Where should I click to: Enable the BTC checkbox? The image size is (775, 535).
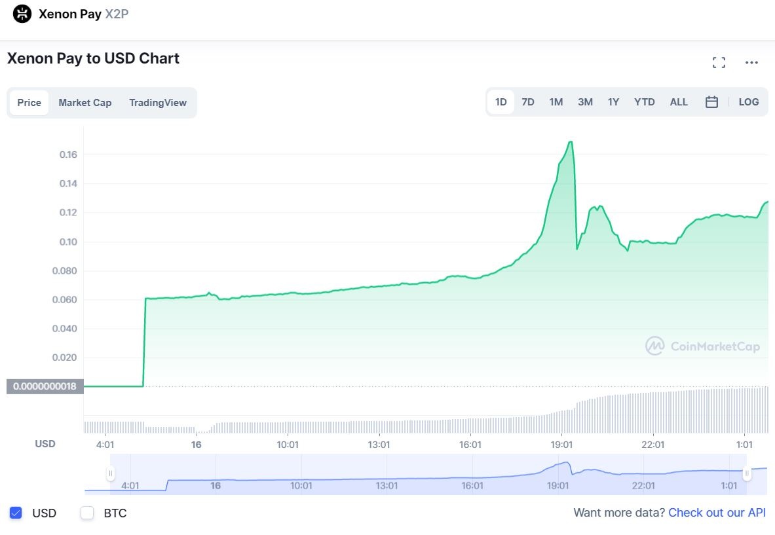87,513
